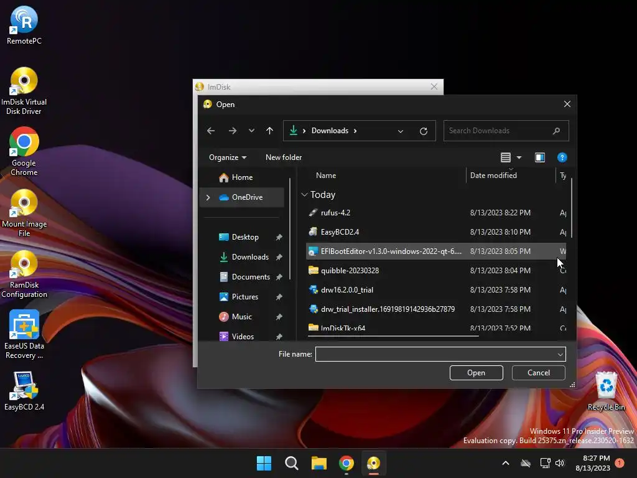
Task: Select RamDisk Configuration desktop icon
Action: 24,274
